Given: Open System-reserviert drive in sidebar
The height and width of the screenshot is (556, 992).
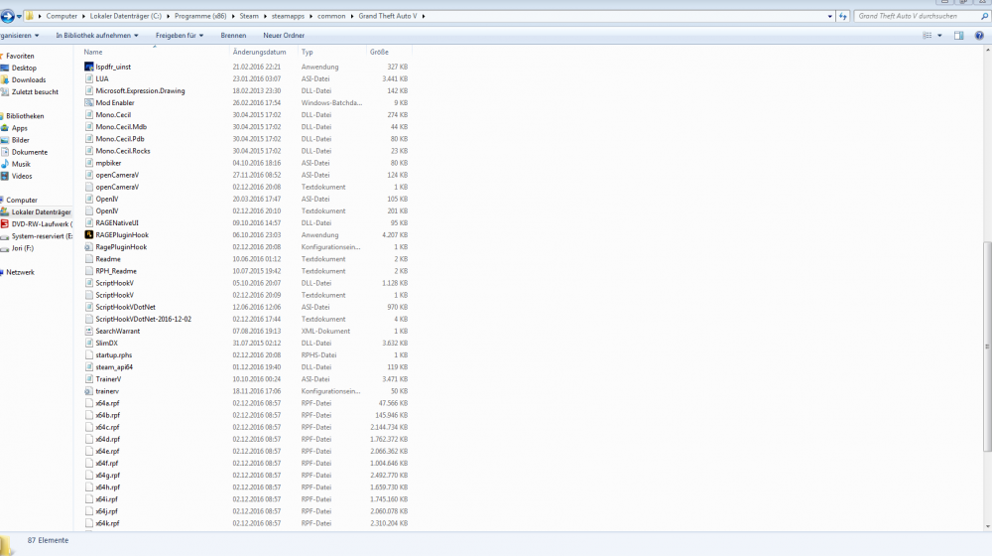Looking at the screenshot, I should [42, 236].
